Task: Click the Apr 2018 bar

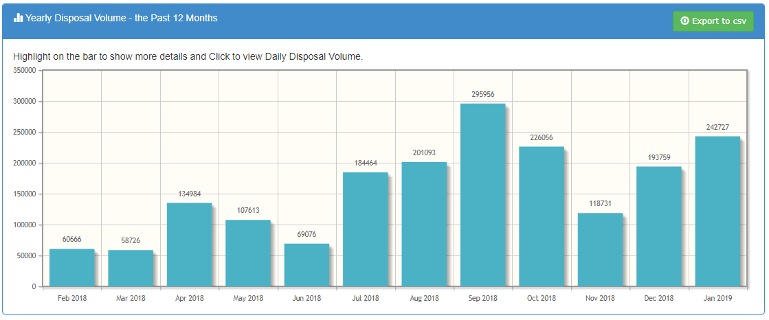Action: point(189,244)
